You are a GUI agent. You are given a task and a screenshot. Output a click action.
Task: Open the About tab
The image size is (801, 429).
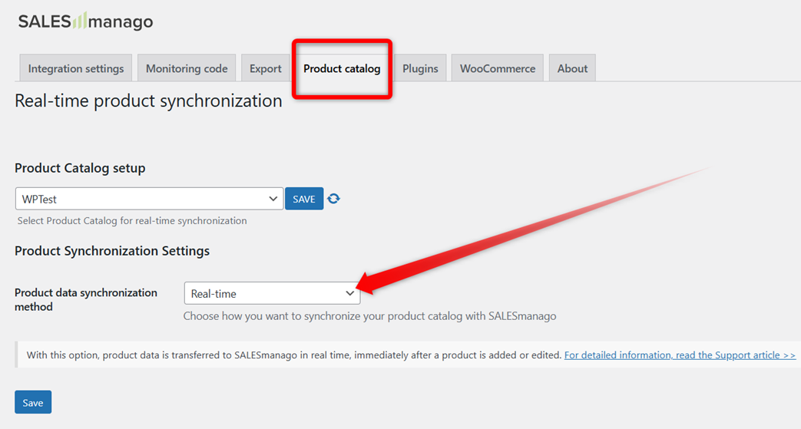[572, 68]
